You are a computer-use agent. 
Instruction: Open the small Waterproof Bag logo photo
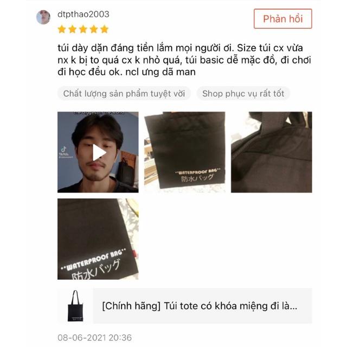(184, 152)
